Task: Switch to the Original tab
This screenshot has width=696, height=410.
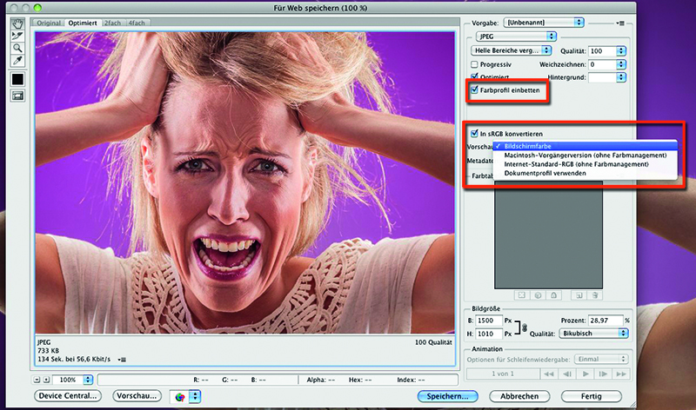Action: (x=50, y=22)
